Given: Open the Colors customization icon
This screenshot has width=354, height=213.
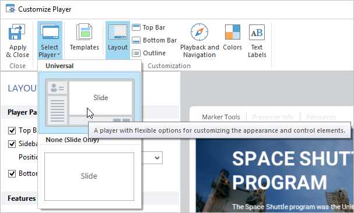Looking at the screenshot, I should 233,32.
